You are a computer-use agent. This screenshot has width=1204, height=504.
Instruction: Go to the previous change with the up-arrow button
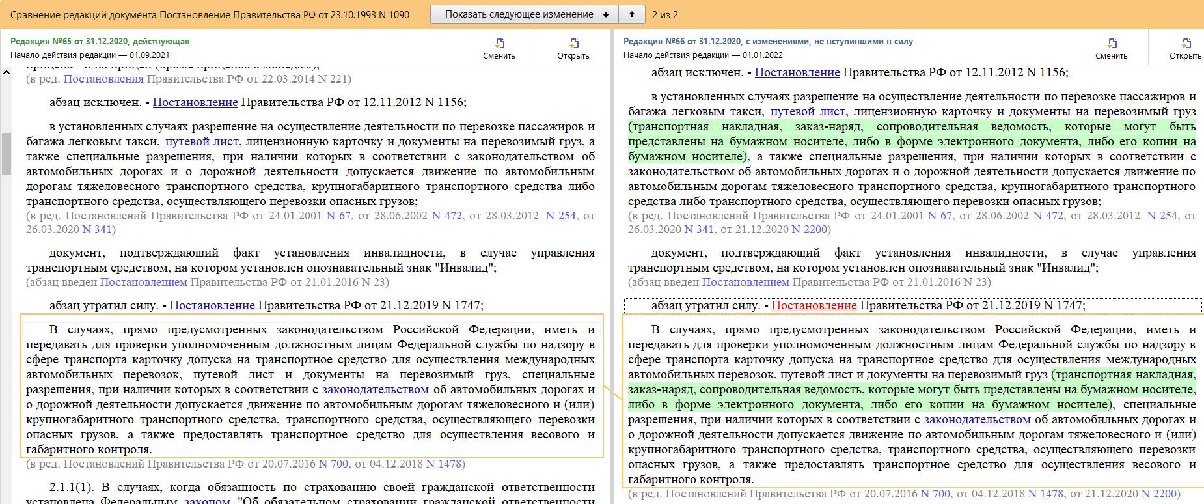coord(631,14)
